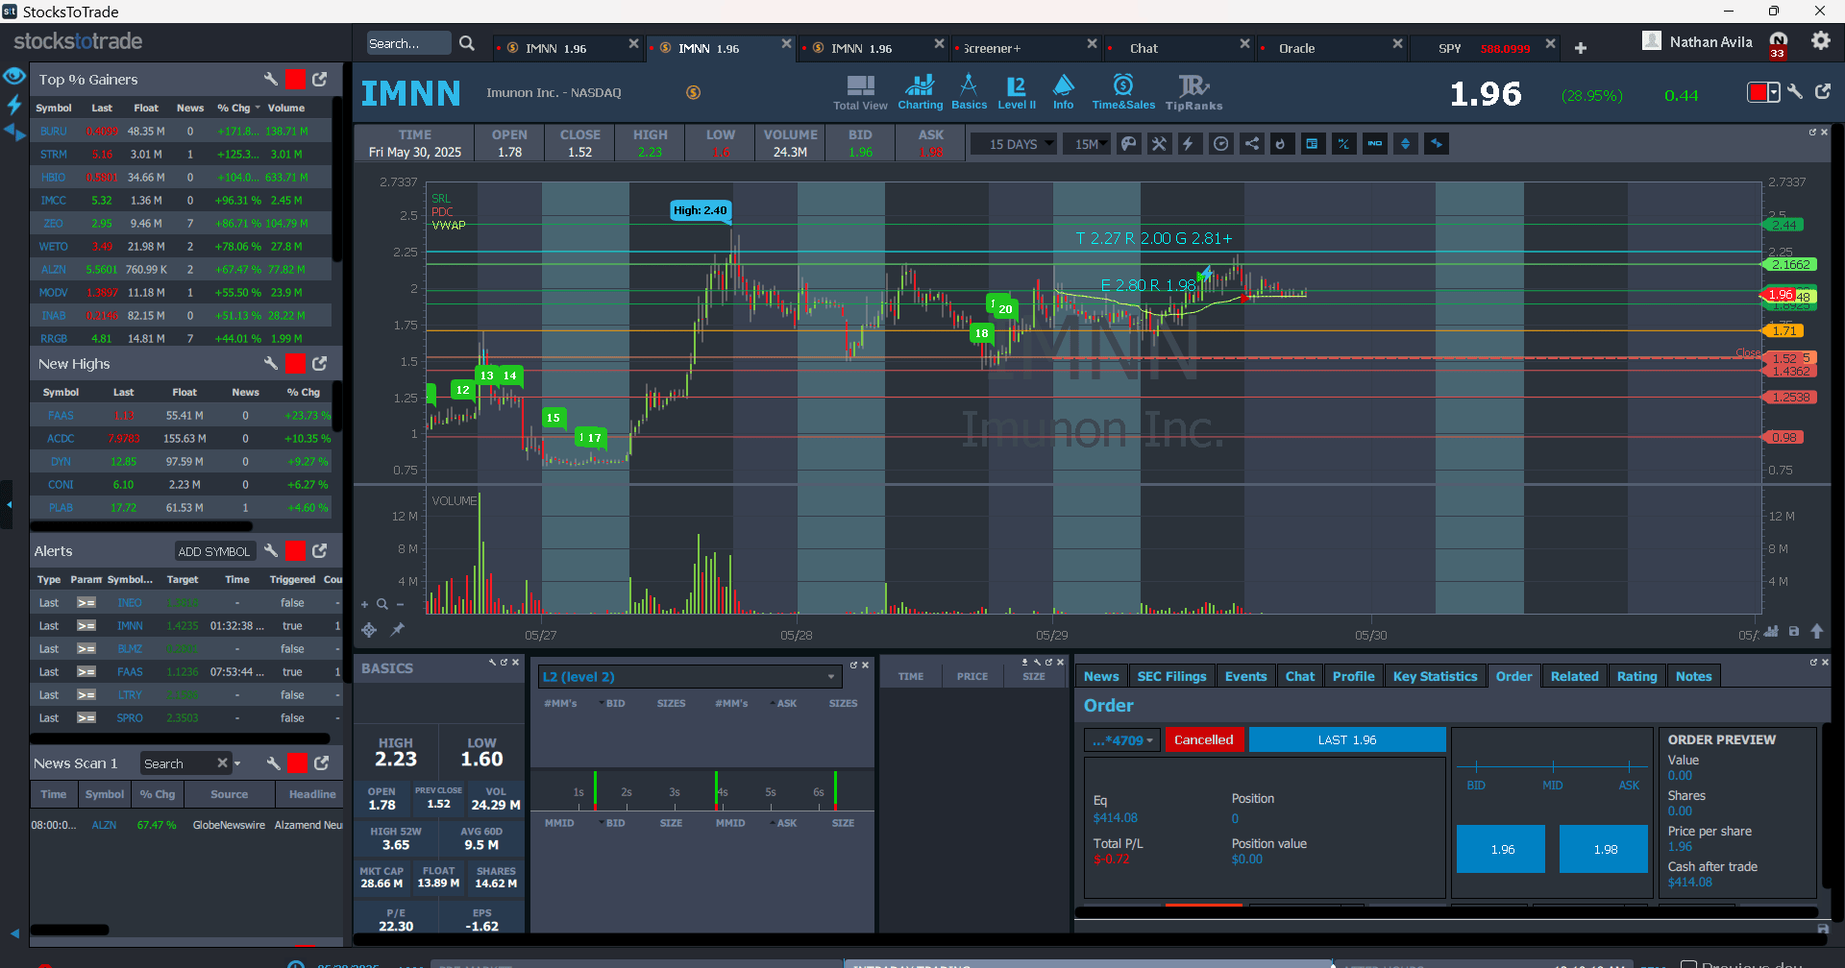Viewport: 1845px width, 968px height.
Task: Pop out the Alerts panel
Action: (320, 550)
